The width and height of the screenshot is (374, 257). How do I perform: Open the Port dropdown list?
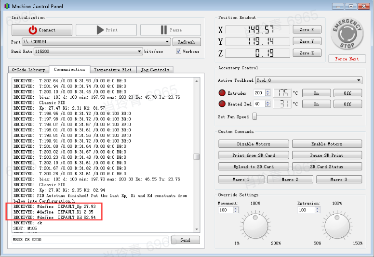tap(167, 42)
